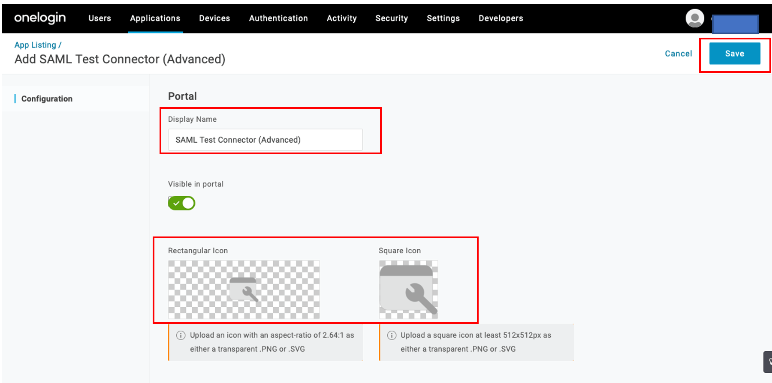Image resolution: width=772 pixels, height=383 pixels.
Task: Click the onelogin logo
Action: tap(40, 18)
